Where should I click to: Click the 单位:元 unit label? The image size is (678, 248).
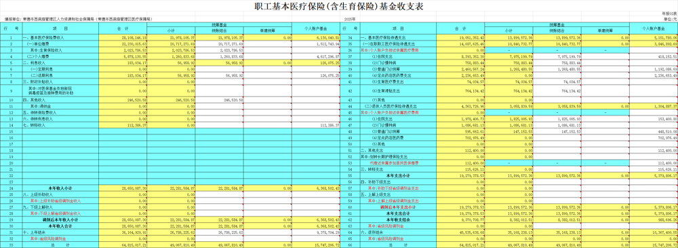tap(671, 20)
